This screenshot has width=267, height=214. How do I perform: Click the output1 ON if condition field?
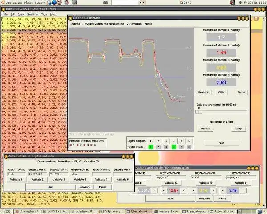click(16, 174)
